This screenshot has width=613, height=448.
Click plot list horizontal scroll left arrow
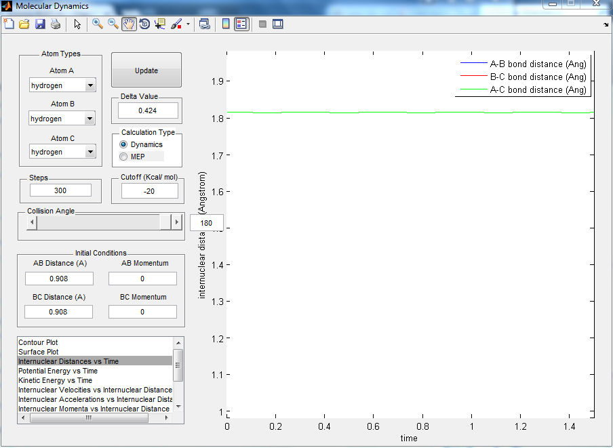[23, 418]
